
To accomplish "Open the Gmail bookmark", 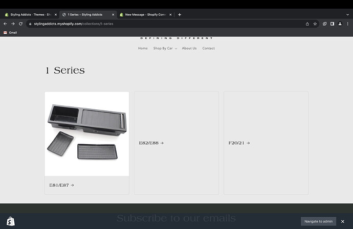I will click(10, 33).
